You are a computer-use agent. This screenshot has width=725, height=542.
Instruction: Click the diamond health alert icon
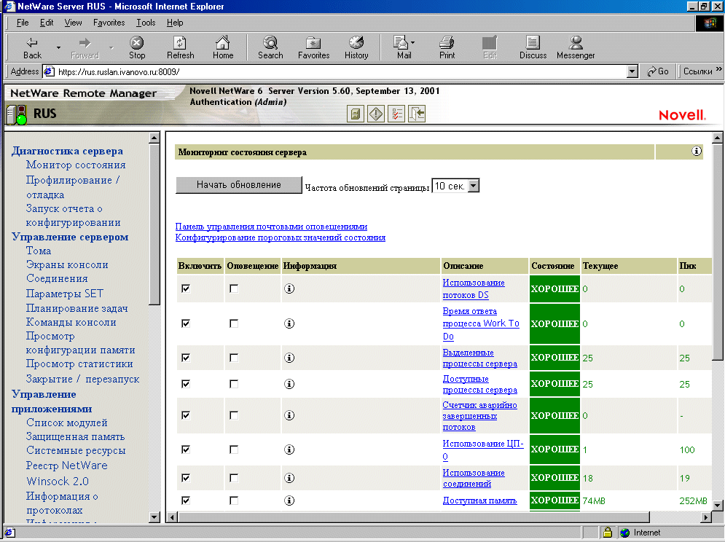point(375,114)
